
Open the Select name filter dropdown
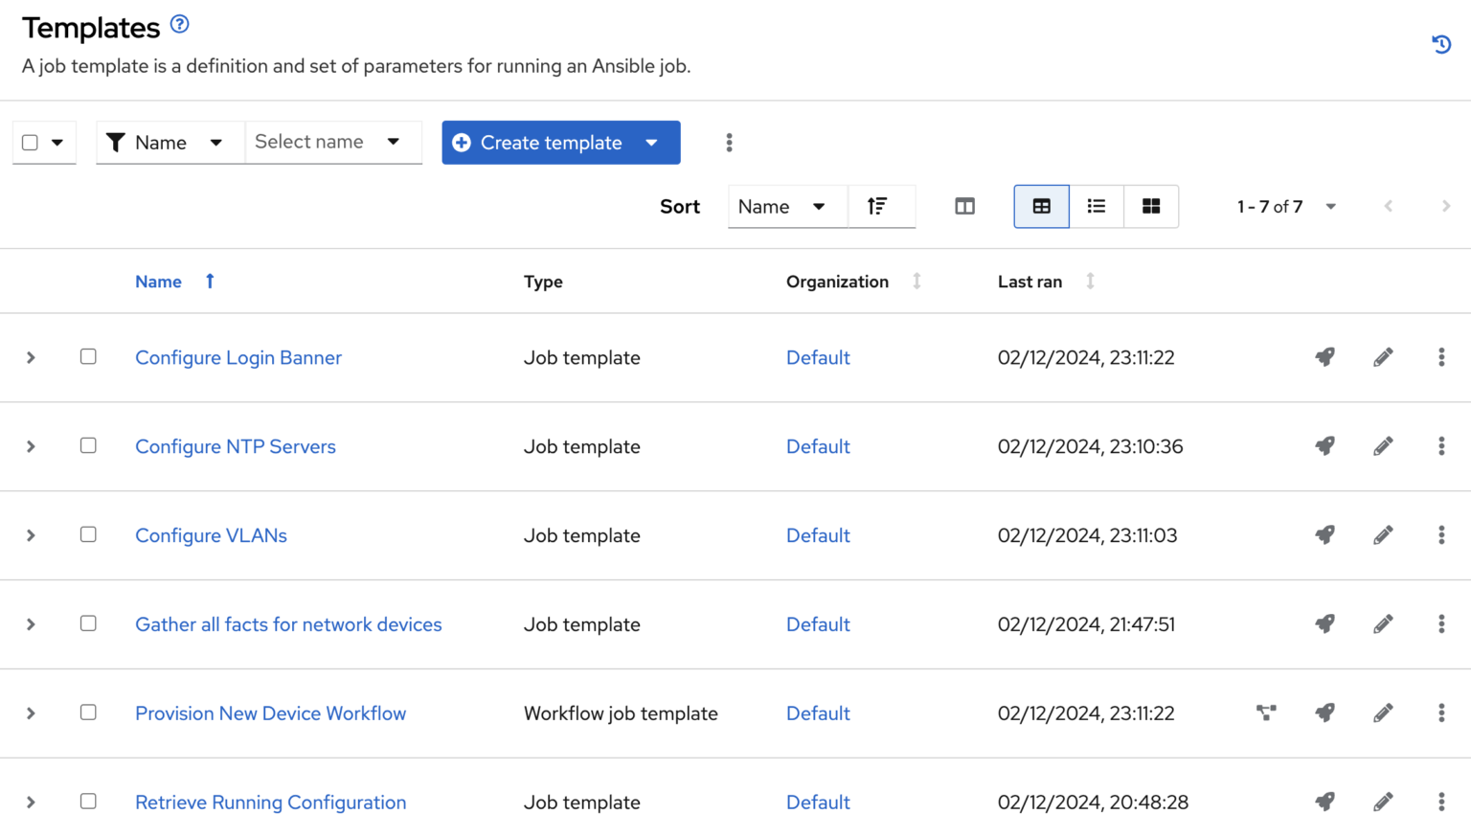click(x=331, y=143)
